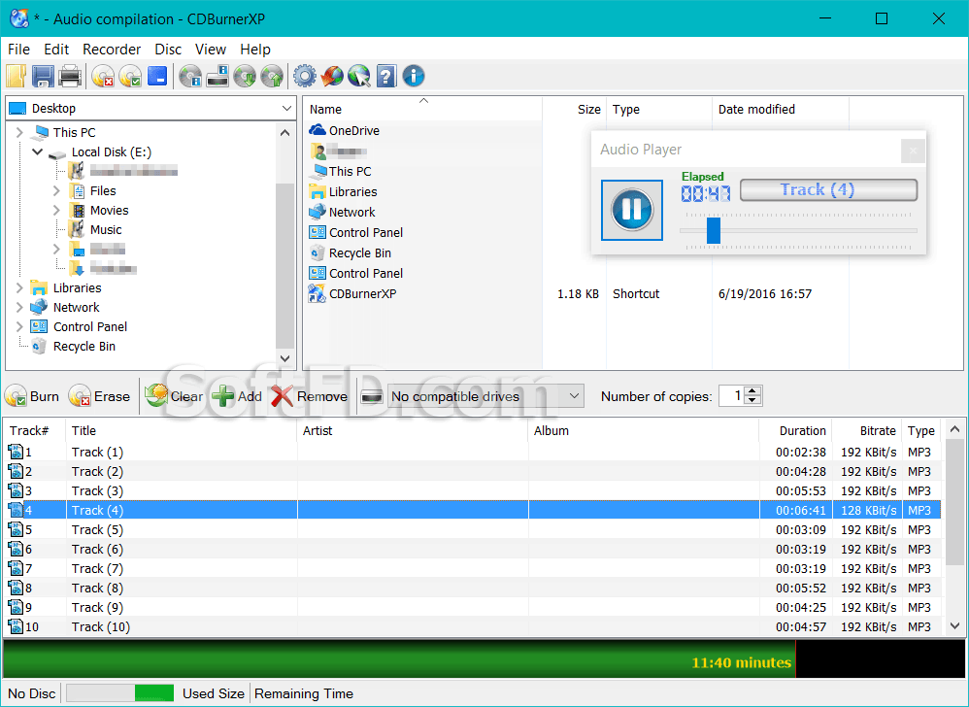Open drive information toolbar icon
This screenshot has width=969, height=707.
coord(217,76)
